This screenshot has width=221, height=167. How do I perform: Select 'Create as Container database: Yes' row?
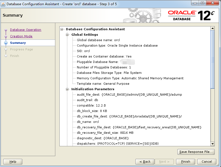[104, 56]
